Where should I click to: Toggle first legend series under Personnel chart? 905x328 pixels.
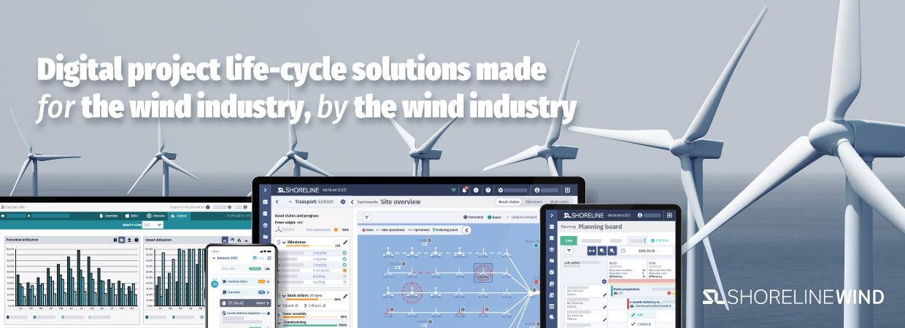pos(17,317)
